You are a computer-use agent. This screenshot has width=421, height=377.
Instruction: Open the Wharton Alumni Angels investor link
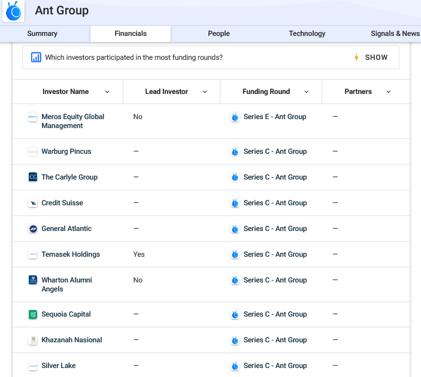[x=66, y=284]
